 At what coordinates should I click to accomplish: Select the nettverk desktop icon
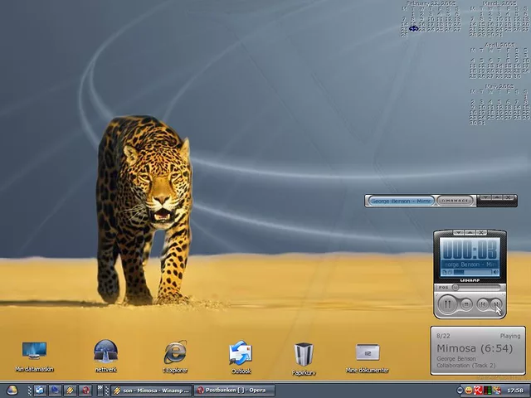click(x=105, y=352)
